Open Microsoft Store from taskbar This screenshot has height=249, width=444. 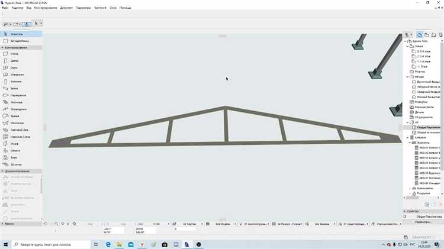coord(165,244)
